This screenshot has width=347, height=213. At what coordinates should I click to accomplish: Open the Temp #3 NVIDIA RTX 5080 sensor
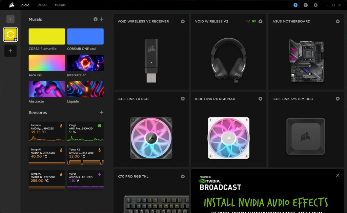click(x=47, y=180)
